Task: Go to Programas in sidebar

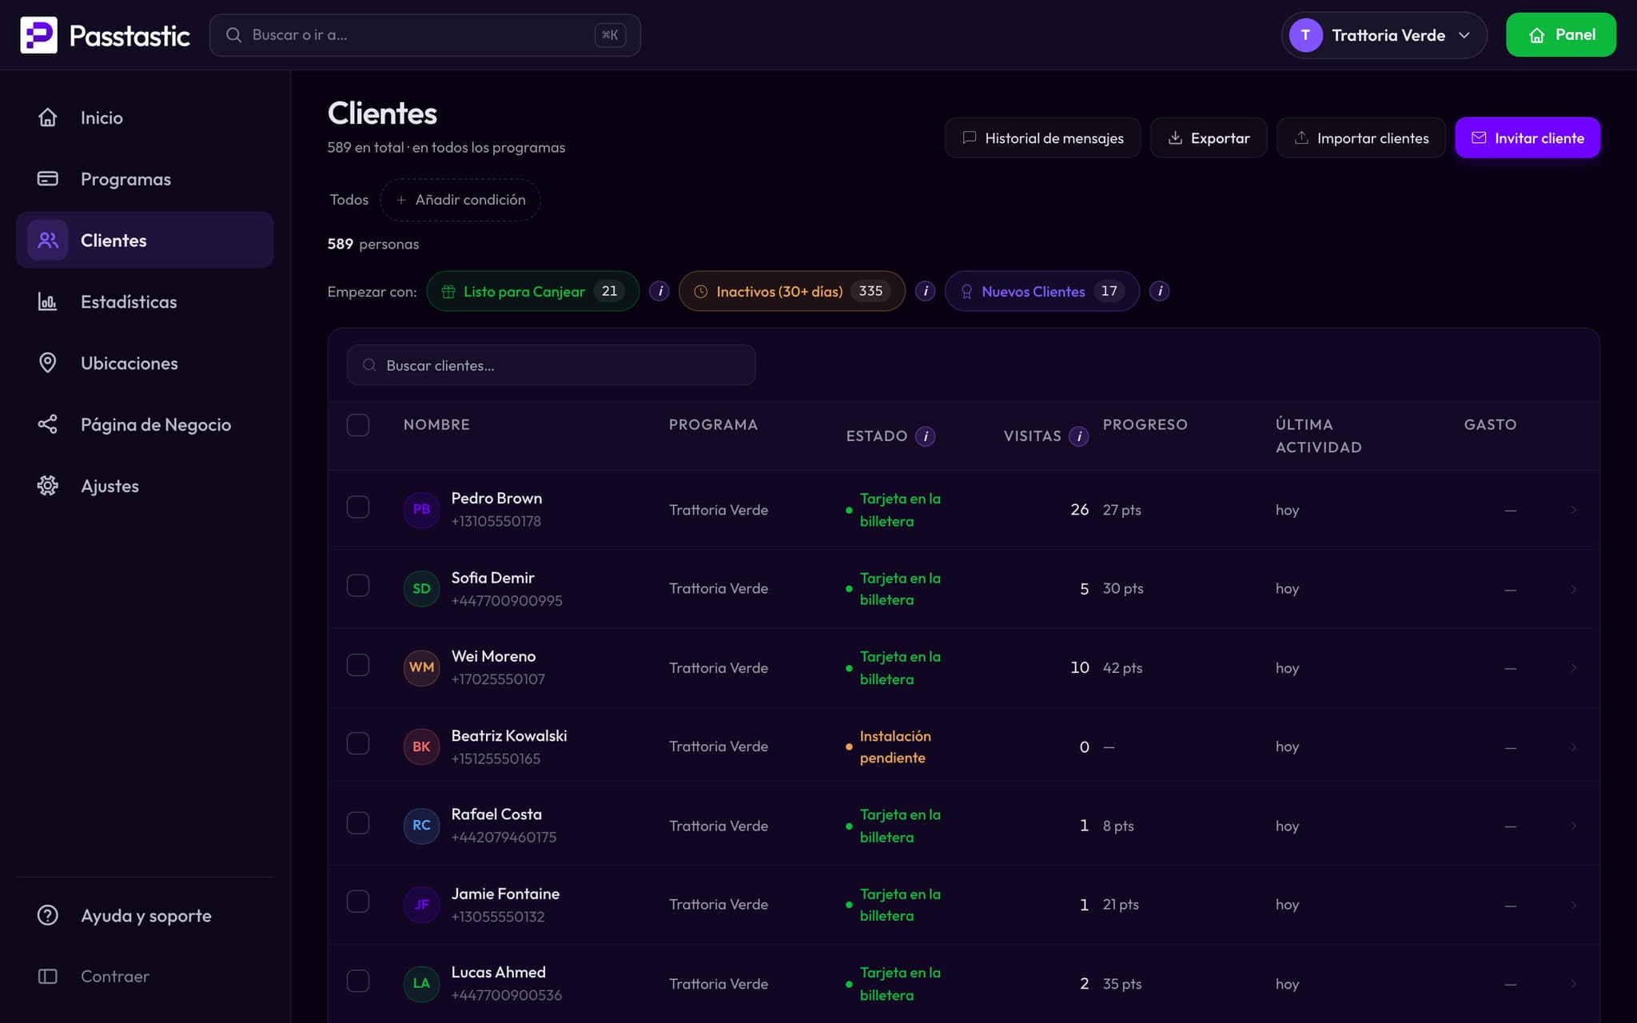Action: click(x=145, y=179)
